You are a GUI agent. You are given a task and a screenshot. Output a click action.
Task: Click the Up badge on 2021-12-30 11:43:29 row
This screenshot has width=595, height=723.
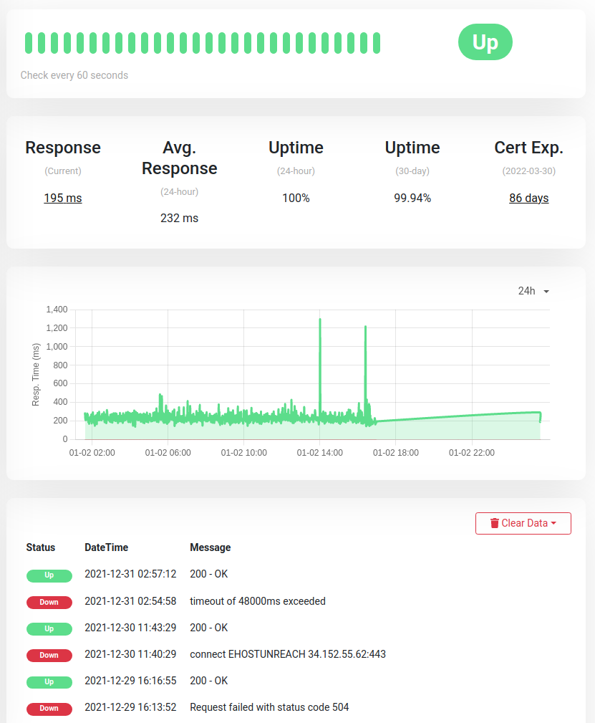pyautogui.click(x=49, y=628)
